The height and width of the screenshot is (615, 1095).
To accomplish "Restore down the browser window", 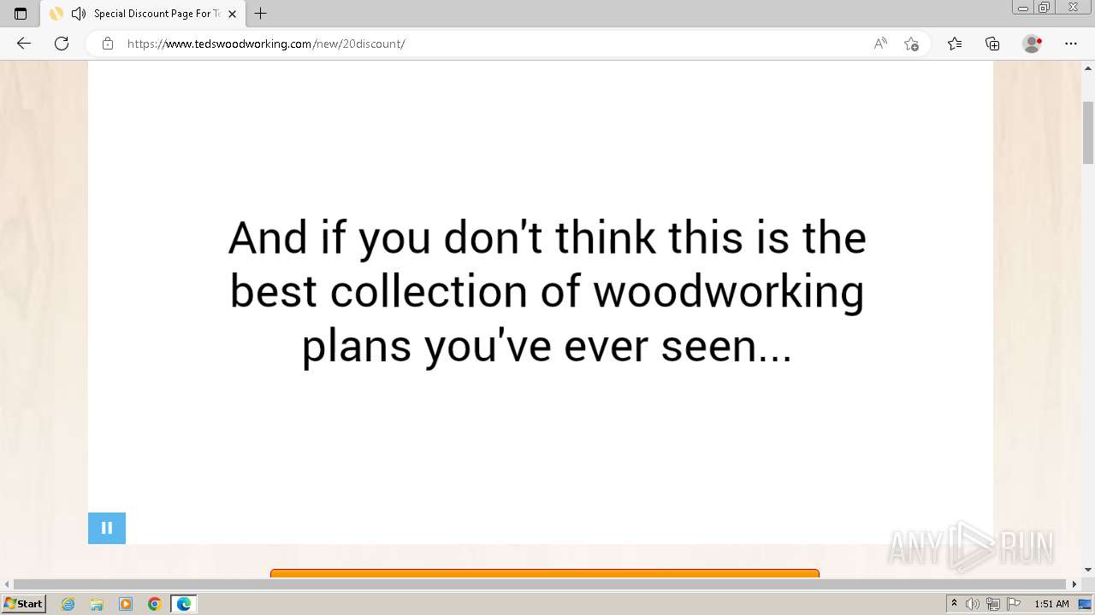I will 1044,8.
